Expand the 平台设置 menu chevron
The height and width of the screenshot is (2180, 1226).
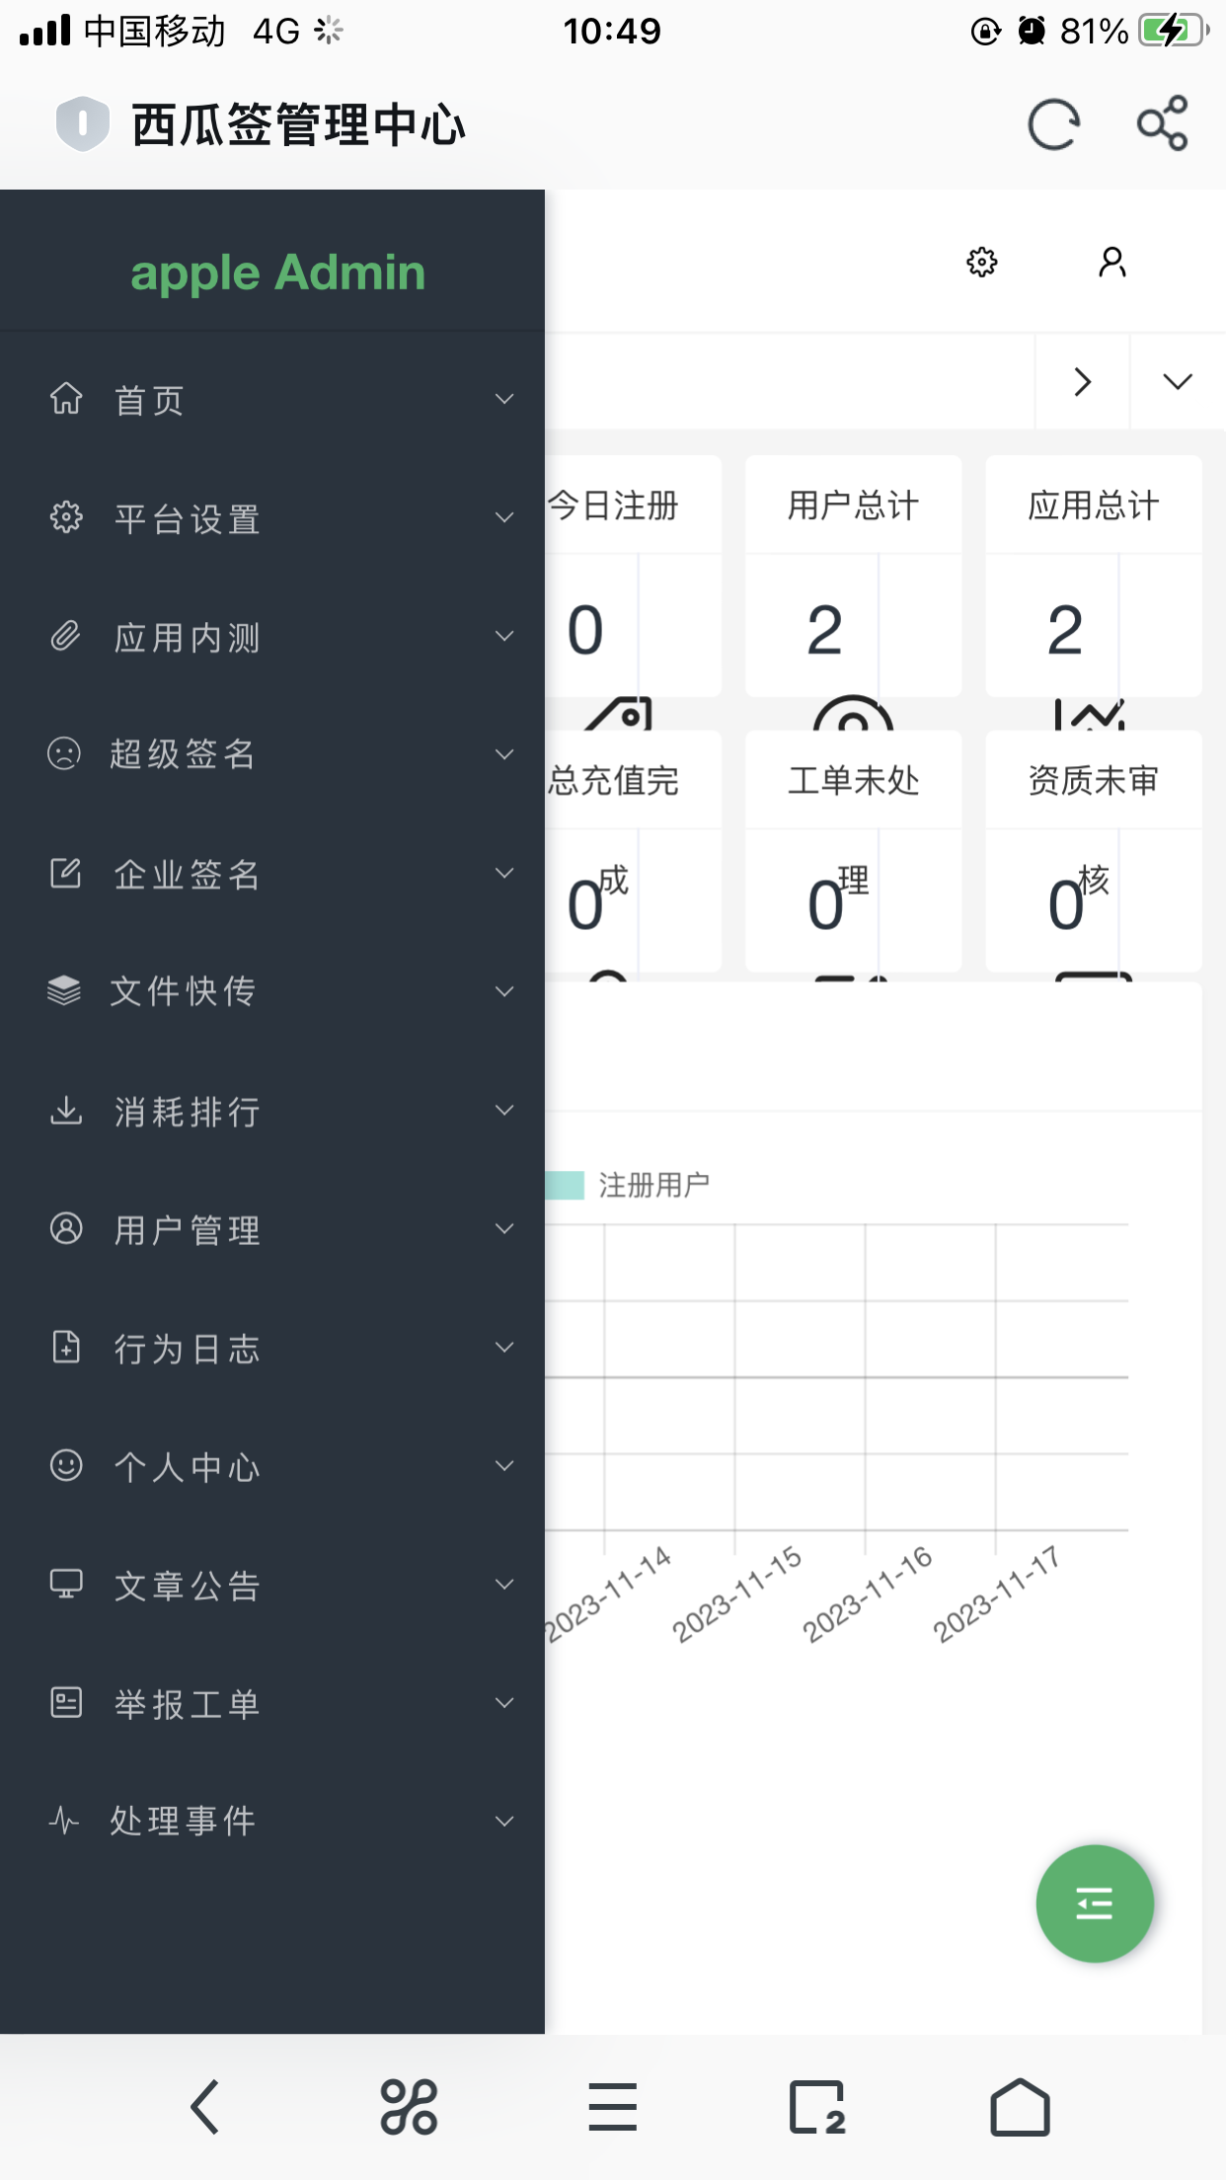[504, 517]
